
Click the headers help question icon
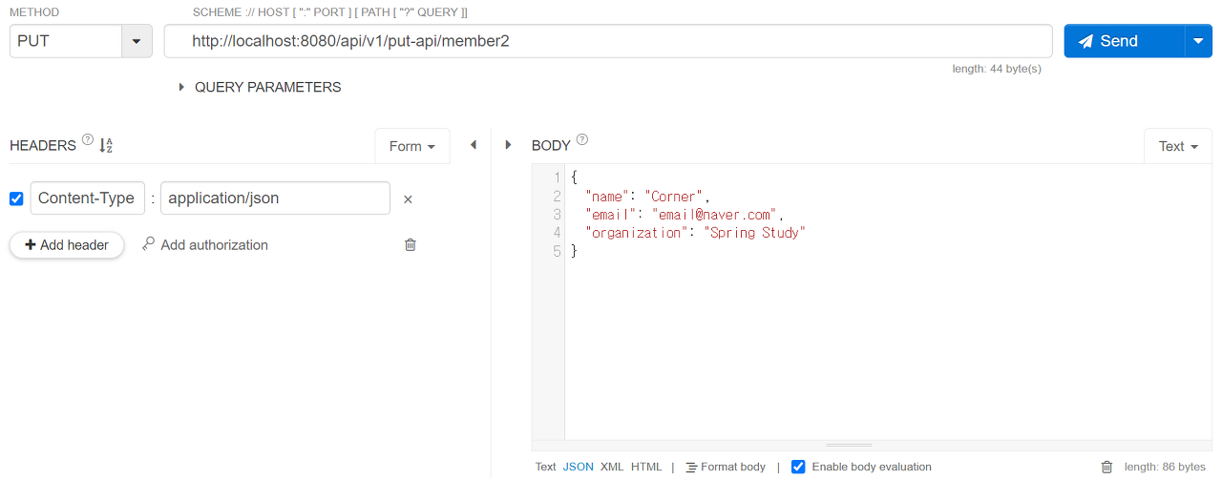point(88,140)
